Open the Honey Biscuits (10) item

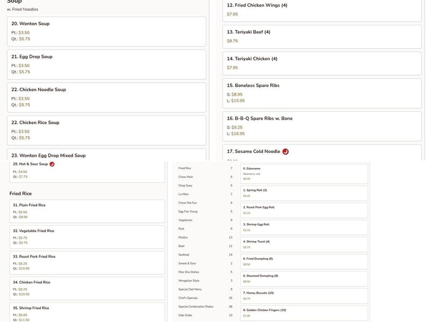point(304,296)
